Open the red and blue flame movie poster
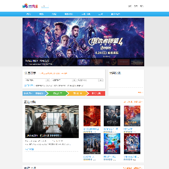The width and height of the screenshot is (169, 169). tap(132, 116)
